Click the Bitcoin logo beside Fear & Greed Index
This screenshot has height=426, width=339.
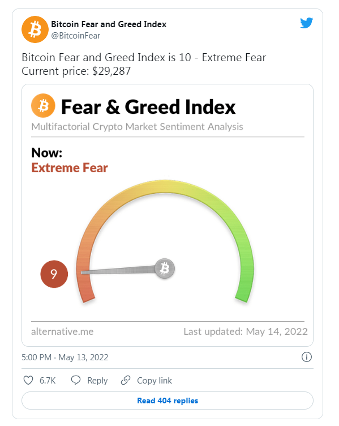pyautogui.click(x=43, y=106)
